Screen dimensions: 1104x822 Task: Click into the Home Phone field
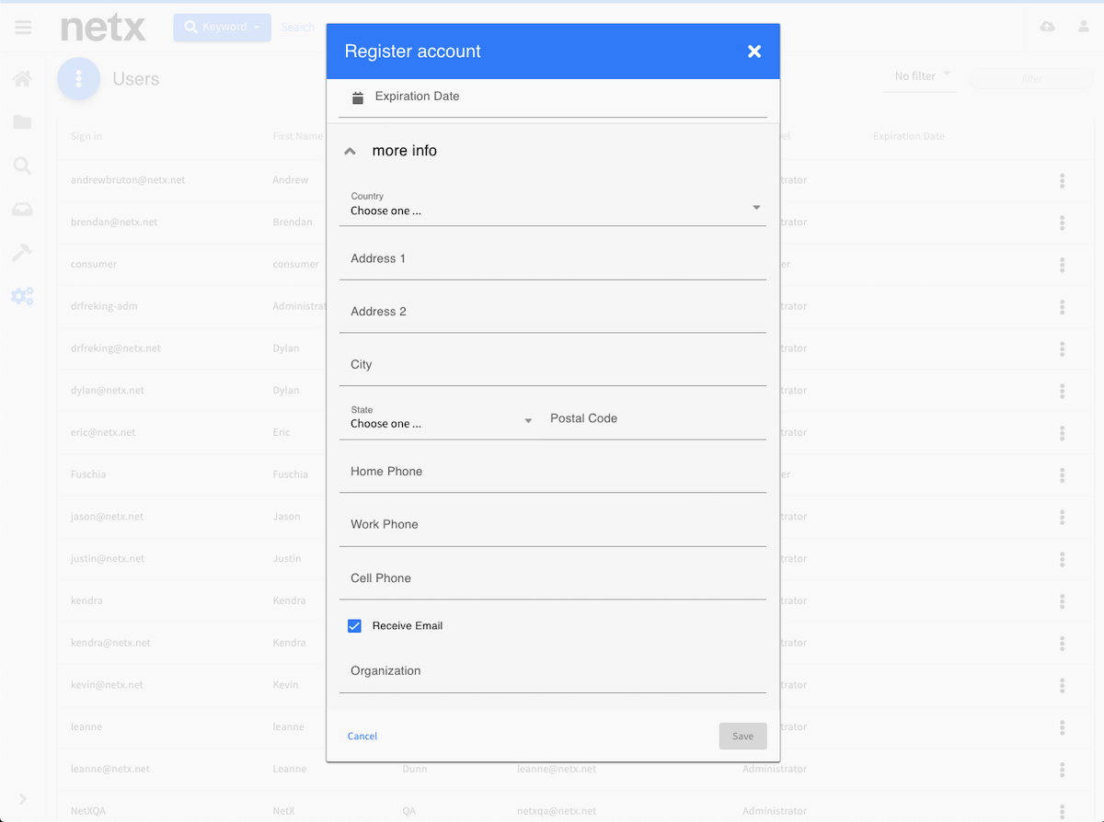[x=553, y=473]
